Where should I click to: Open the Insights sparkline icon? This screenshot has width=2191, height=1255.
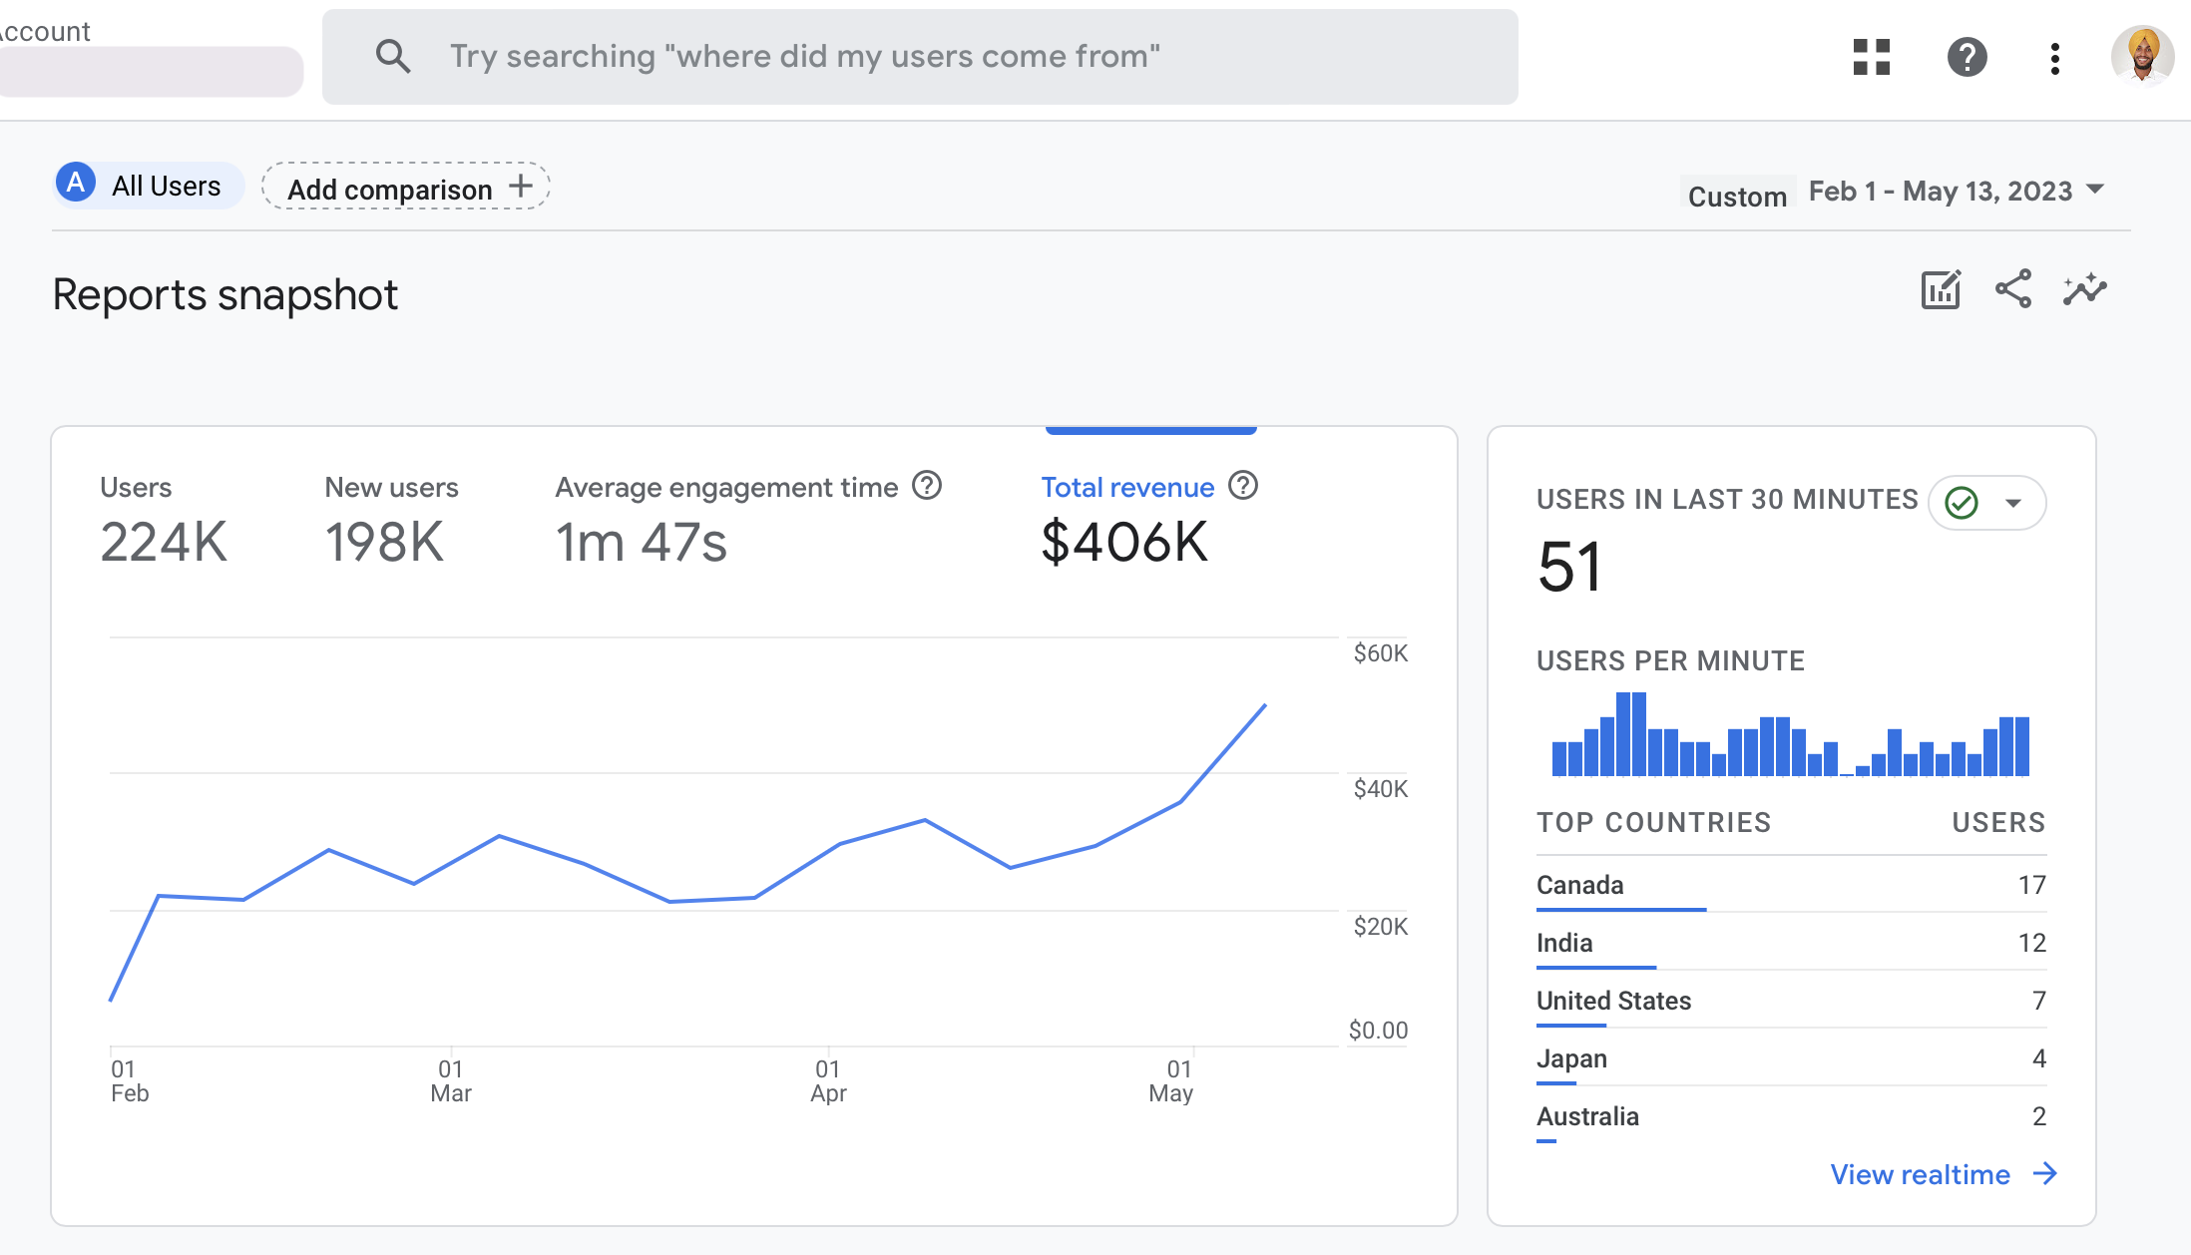[2085, 289]
